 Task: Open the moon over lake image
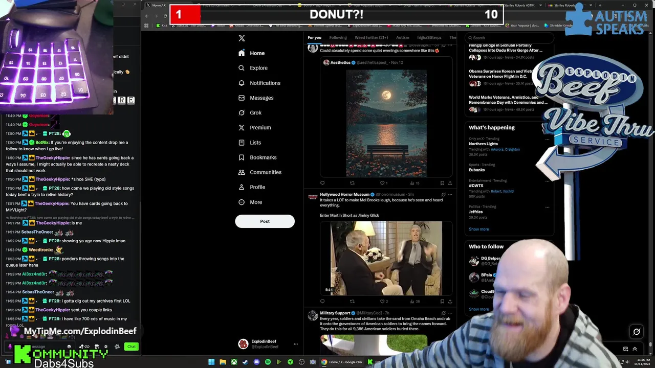(386, 123)
